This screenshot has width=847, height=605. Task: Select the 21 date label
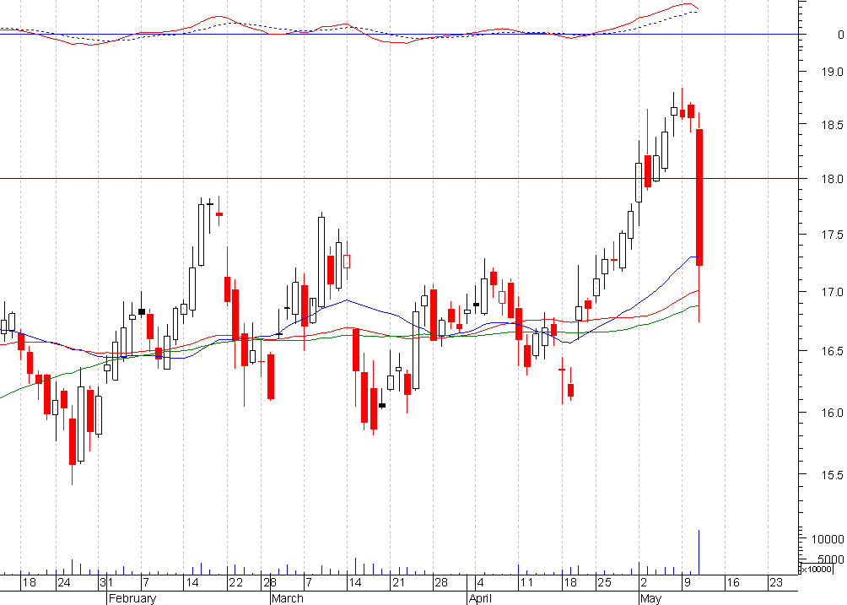click(398, 583)
